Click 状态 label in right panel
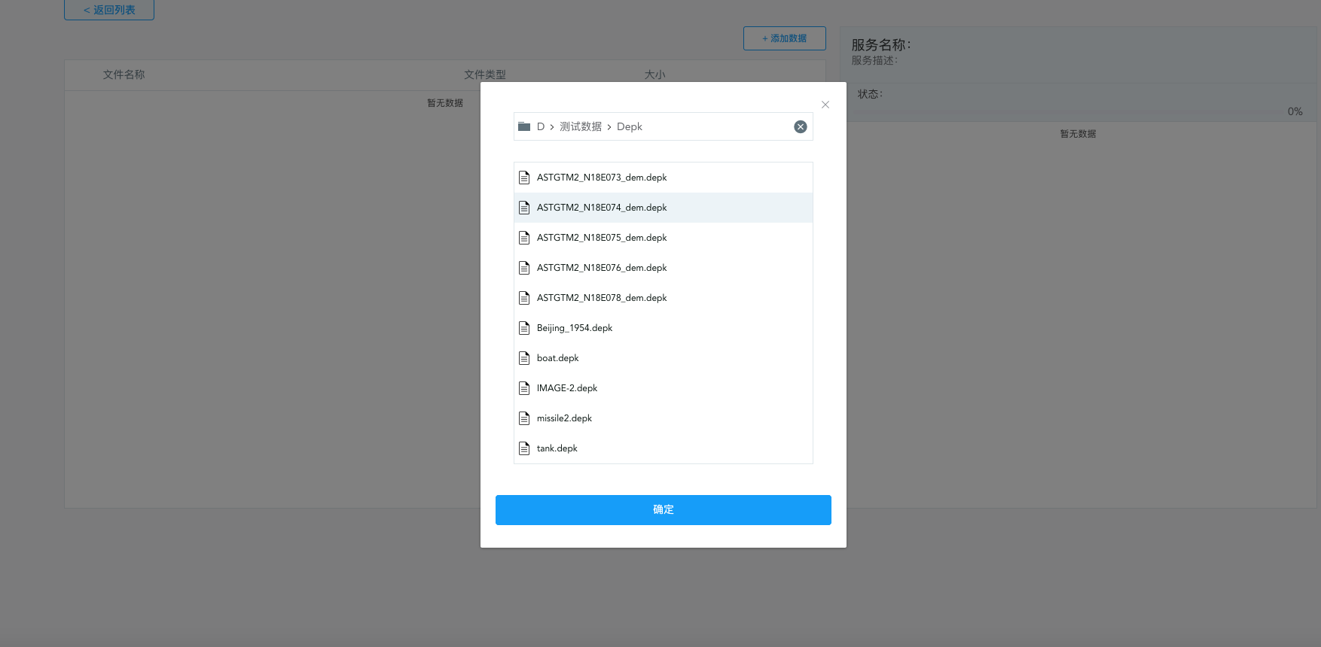The width and height of the screenshot is (1321, 647). (x=870, y=94)
